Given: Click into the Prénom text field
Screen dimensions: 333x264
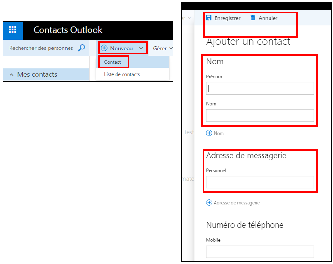Looking at the screenshot, I should click(260, 88).
